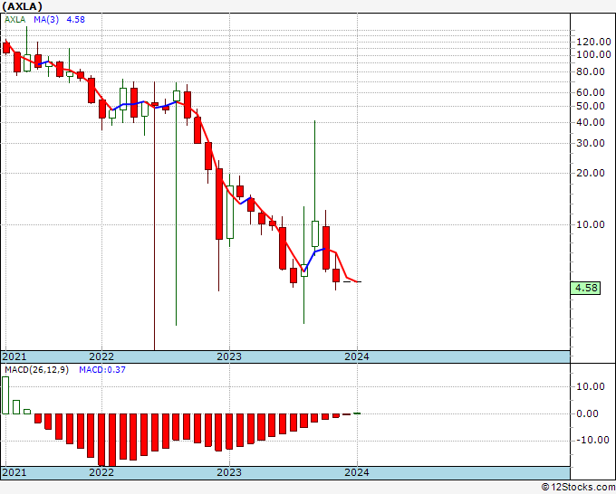Click the 2024 label on the MACD timeline
616x494 pixels.
click(x=357, y=472)
